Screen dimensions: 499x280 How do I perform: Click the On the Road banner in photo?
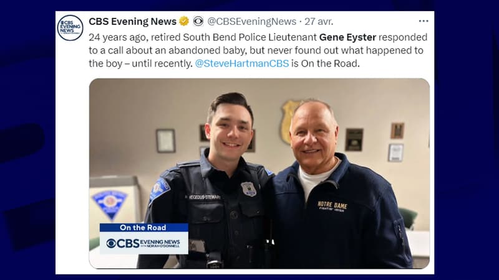click(143, 227)
